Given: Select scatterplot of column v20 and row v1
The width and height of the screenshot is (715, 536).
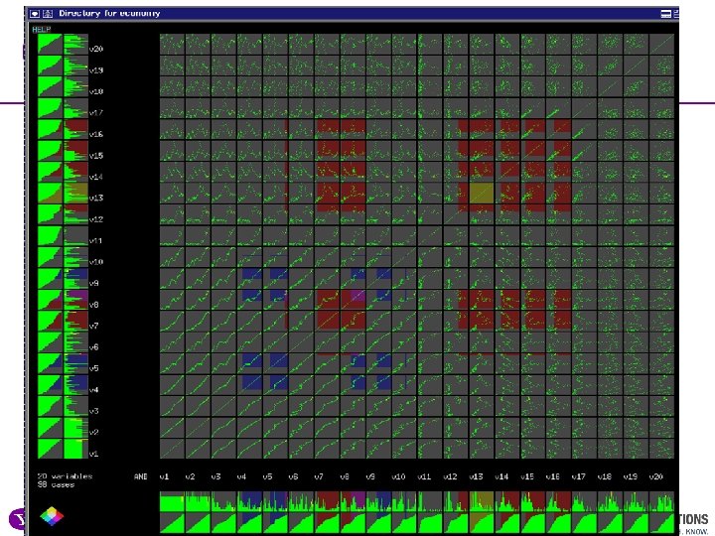Looking at the screenshot, I should click(x=661, y=449).
